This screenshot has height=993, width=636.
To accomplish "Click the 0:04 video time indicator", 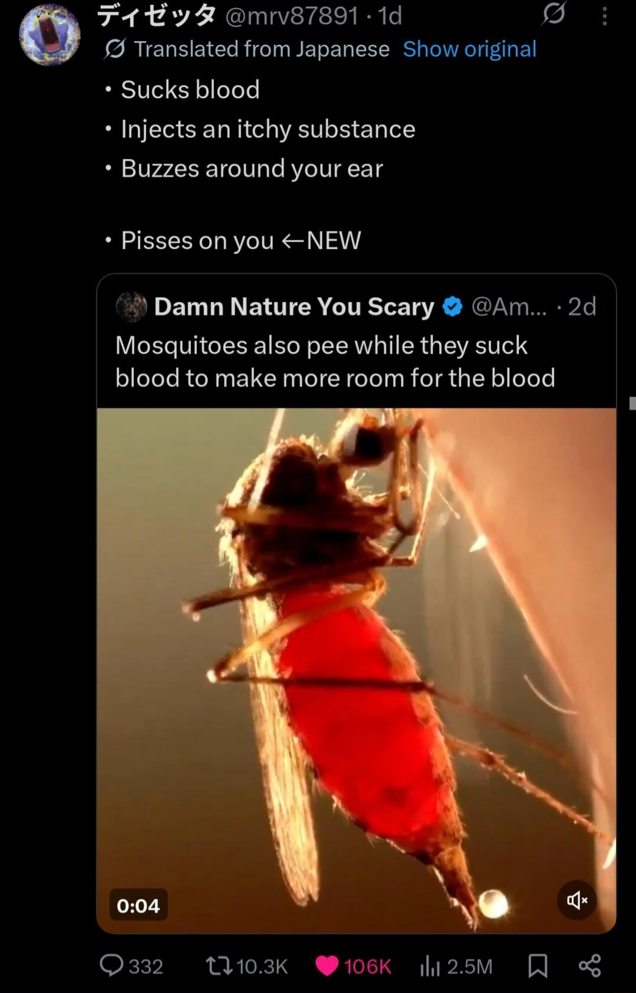I will click(x=140, y=906).
